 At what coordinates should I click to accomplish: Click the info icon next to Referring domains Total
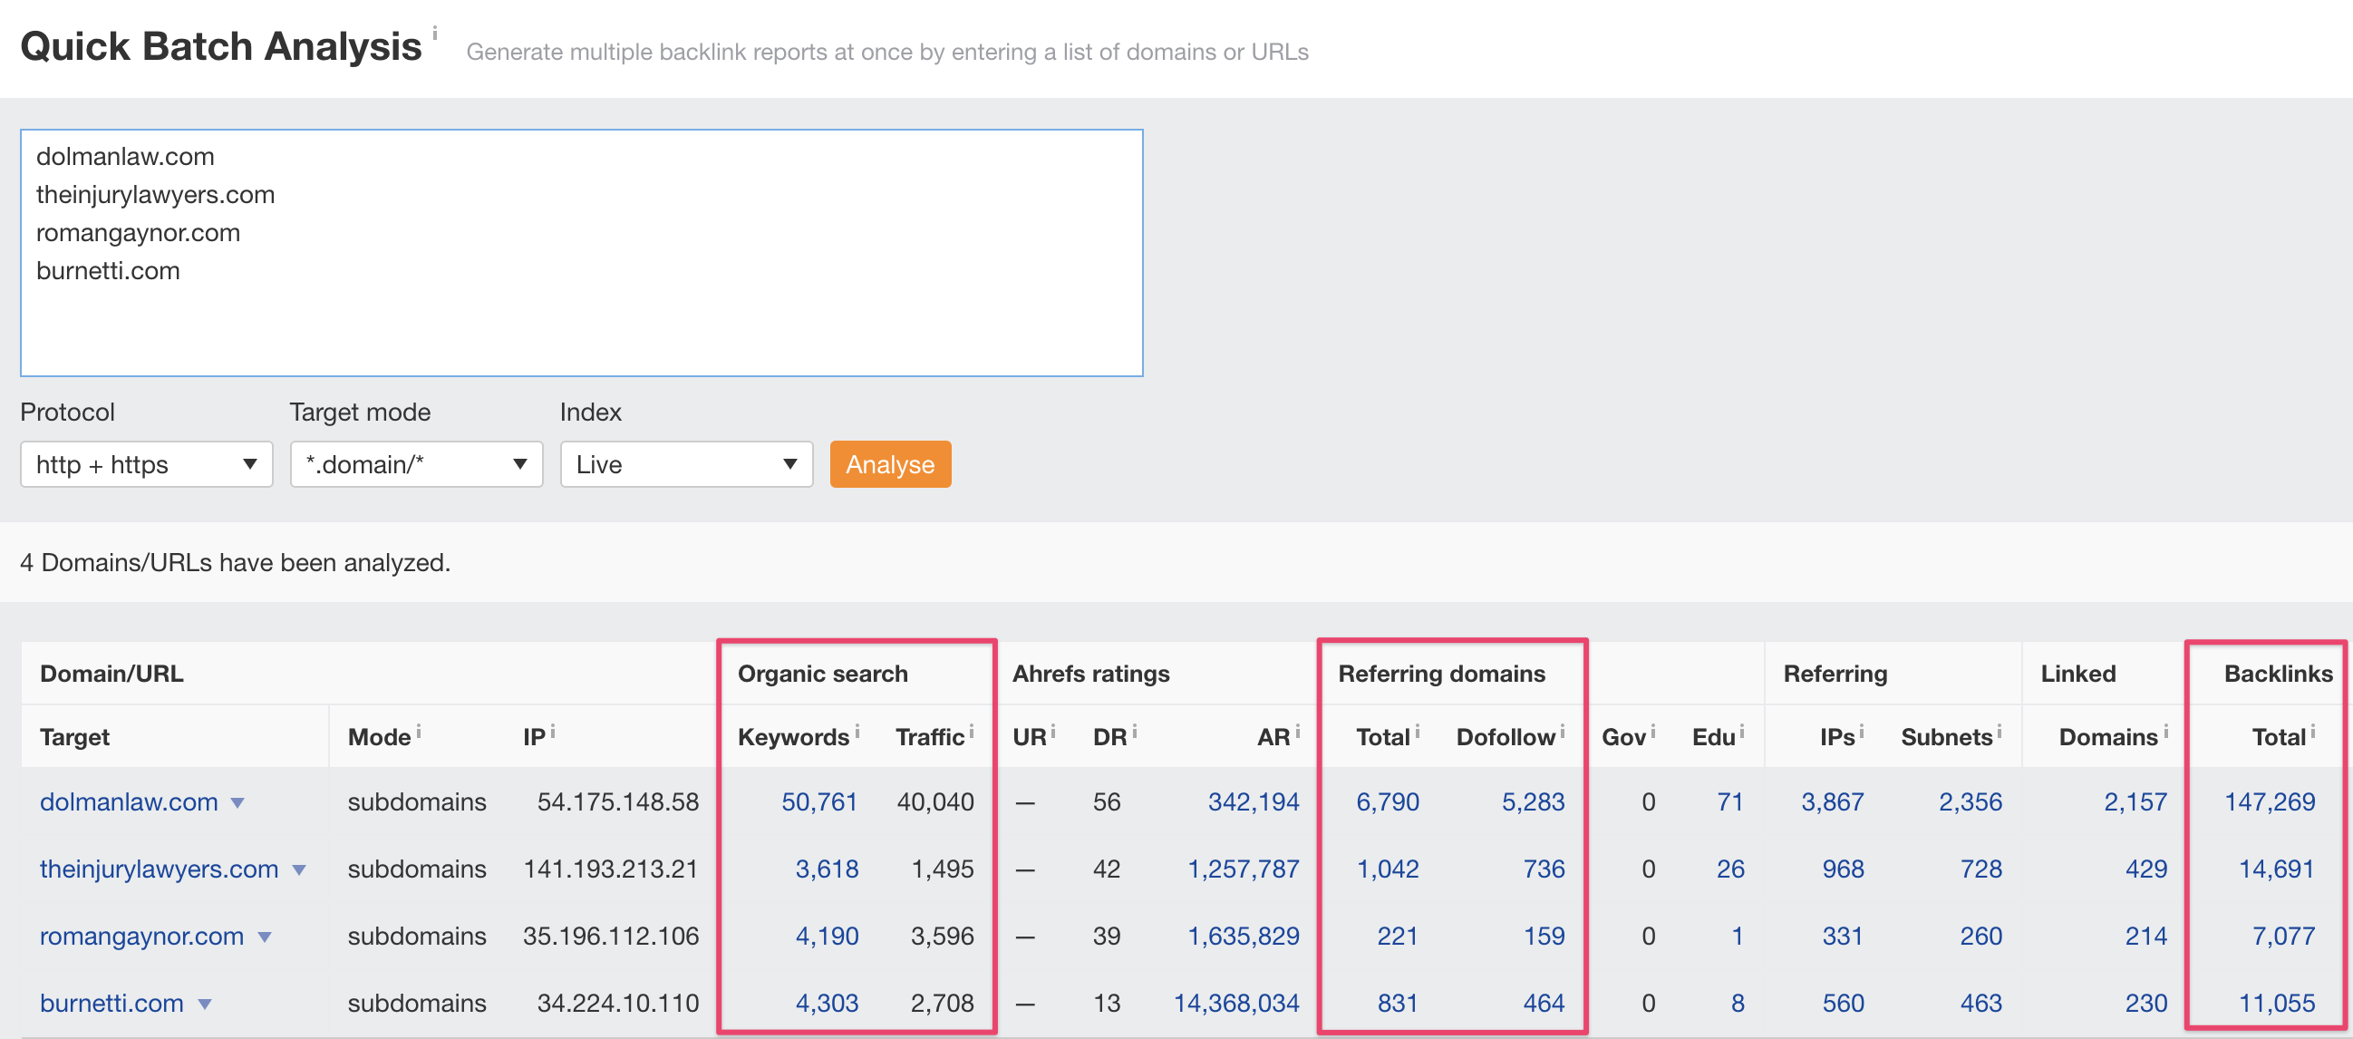(1417, 731)
